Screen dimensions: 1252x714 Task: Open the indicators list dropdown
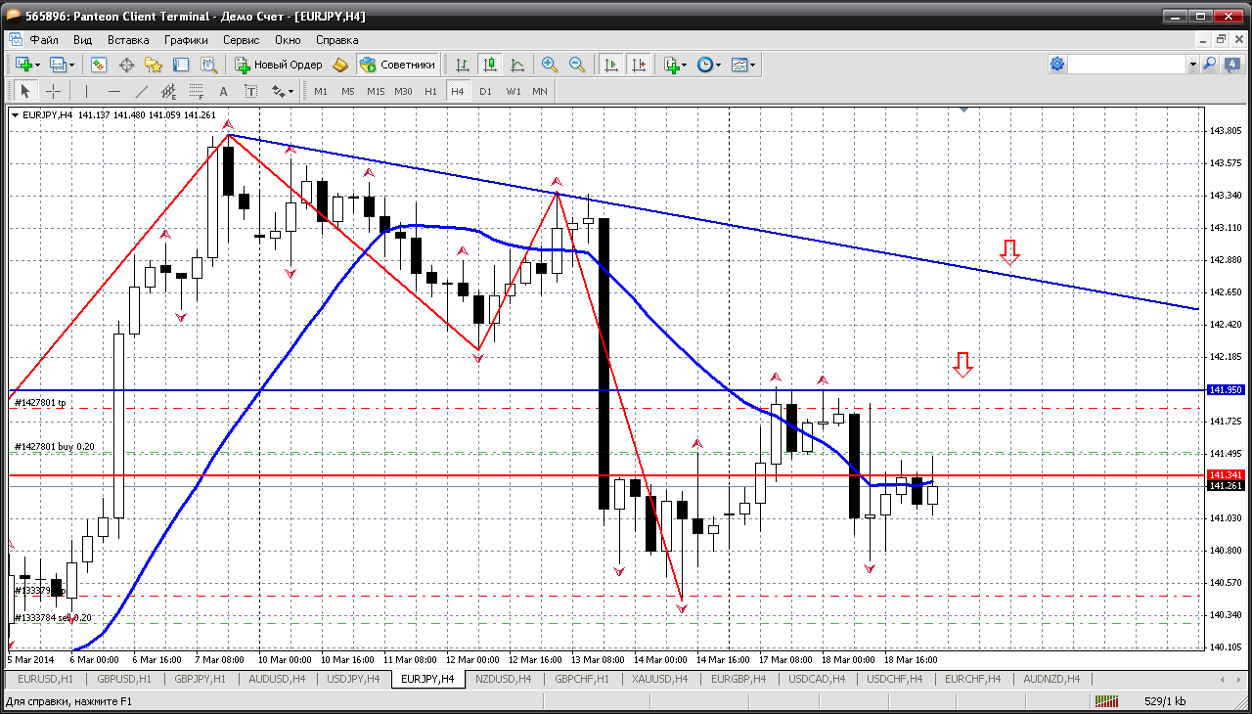(675, 65)
